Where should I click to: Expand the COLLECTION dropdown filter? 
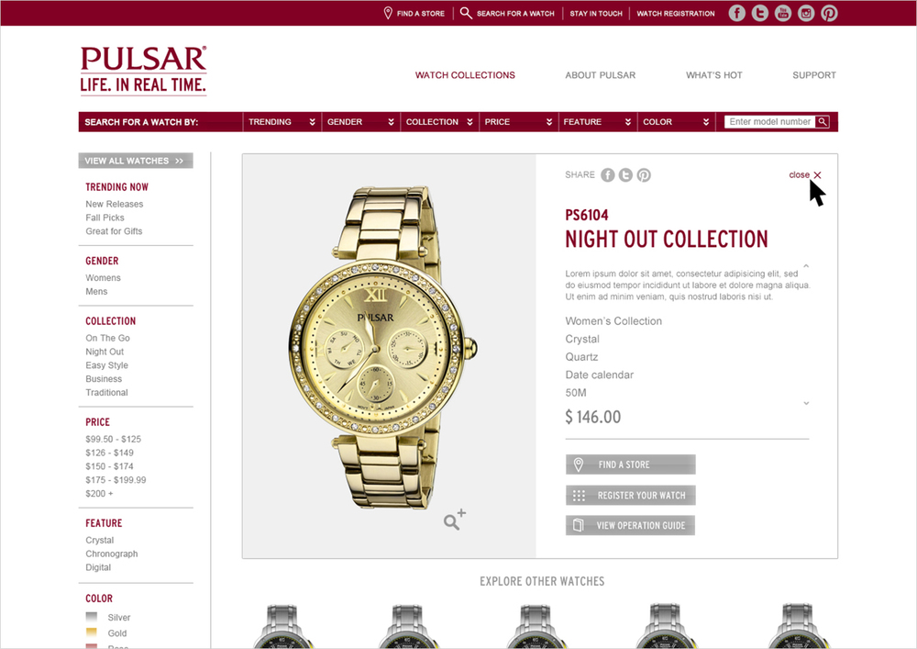point(439,122)
